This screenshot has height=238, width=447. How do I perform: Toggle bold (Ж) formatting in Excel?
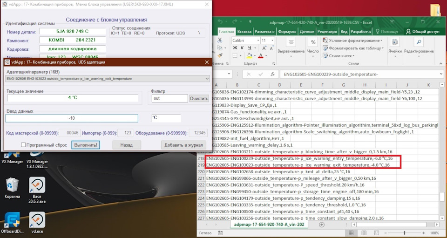(x=235, y=48)
